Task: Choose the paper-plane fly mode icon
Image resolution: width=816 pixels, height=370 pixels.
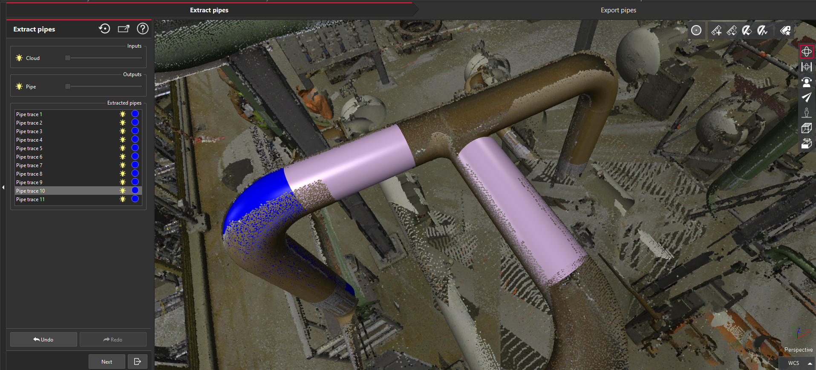Action: (x=806, y=97)
